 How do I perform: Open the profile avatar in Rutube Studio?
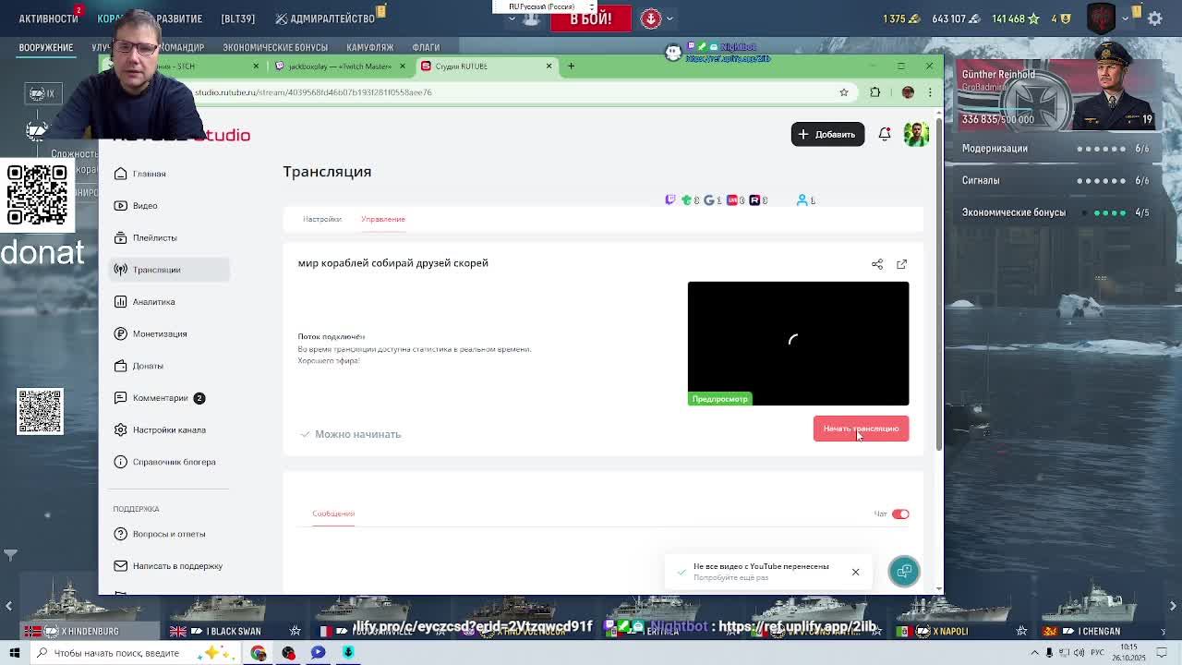click(x=916, y=135)
